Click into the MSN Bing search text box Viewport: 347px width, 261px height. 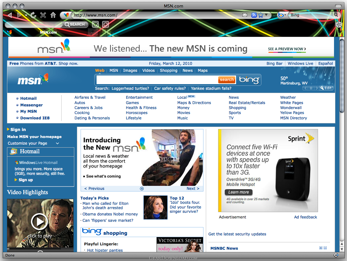tap(157, 79)
